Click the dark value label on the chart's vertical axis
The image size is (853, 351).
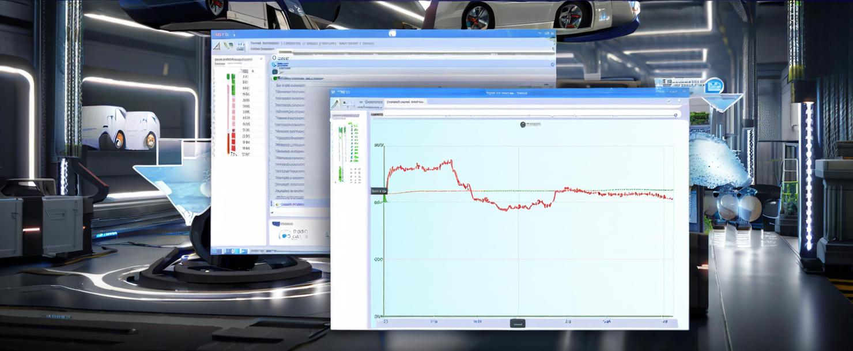[378, 191]
